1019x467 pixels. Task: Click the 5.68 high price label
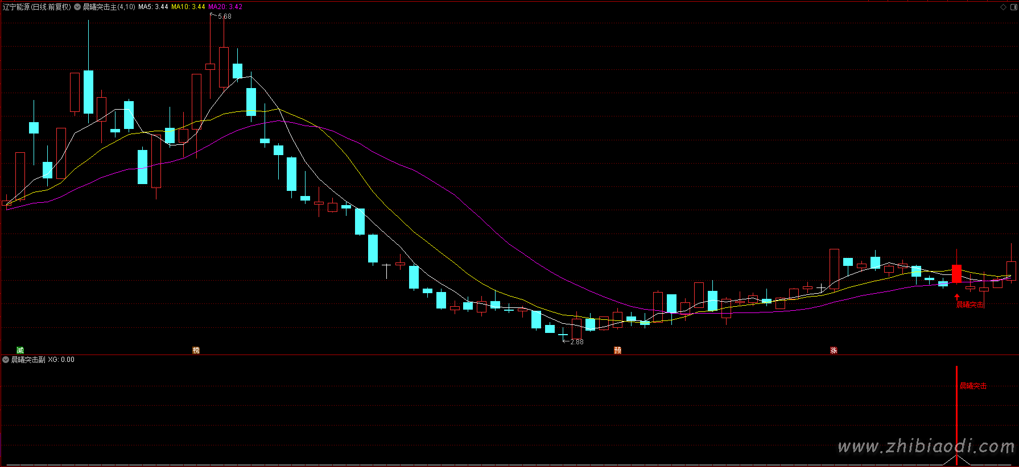pos(225,16)
